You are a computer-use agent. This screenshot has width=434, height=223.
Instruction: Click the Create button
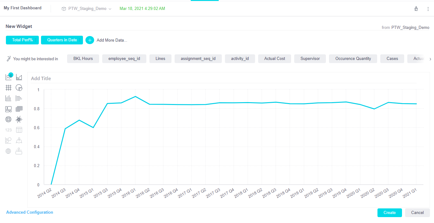click(390, 213)
